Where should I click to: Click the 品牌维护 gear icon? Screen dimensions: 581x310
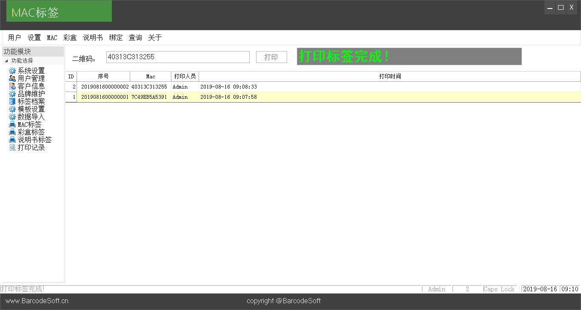pyautogui.click(x=12, y=94)
